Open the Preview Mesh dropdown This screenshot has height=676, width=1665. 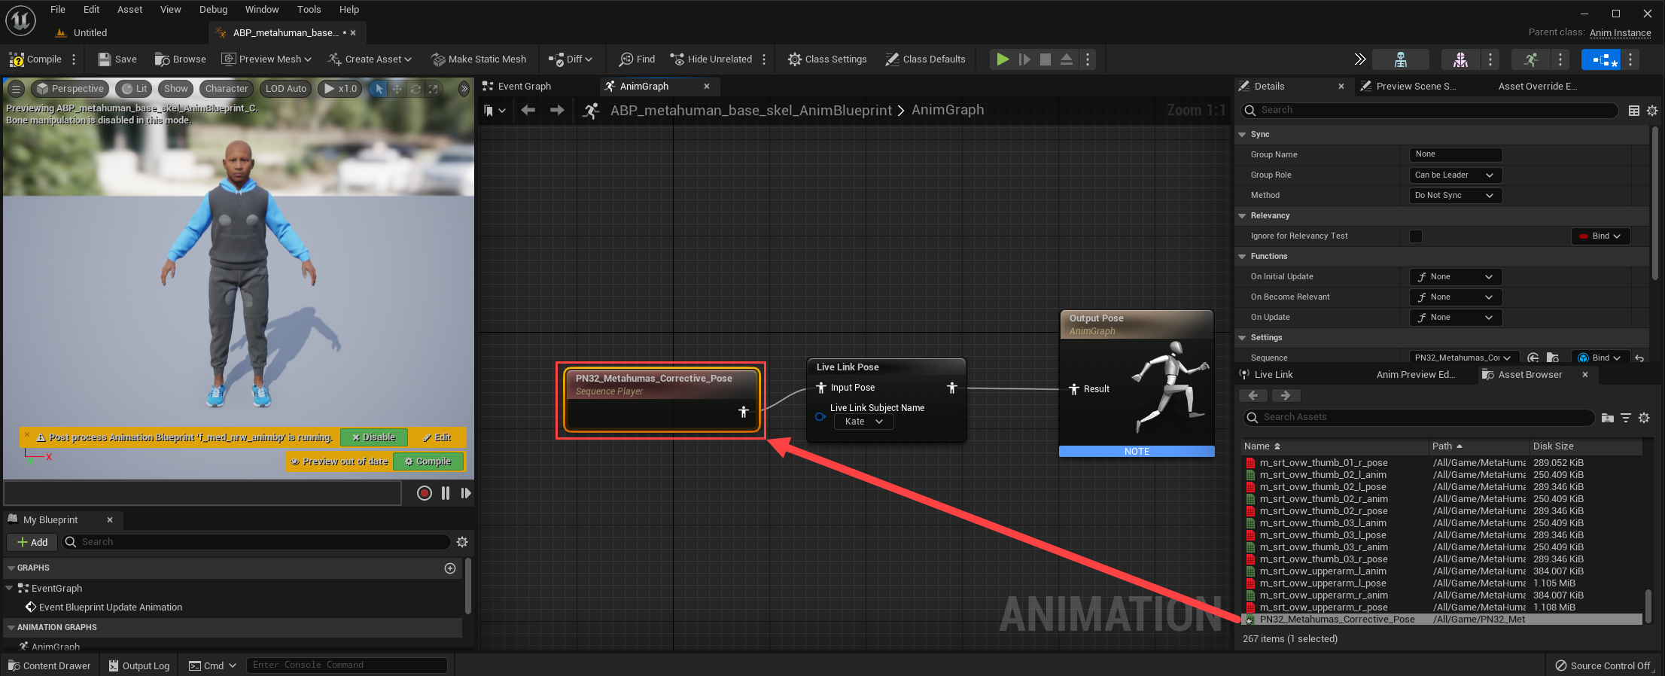266,59
